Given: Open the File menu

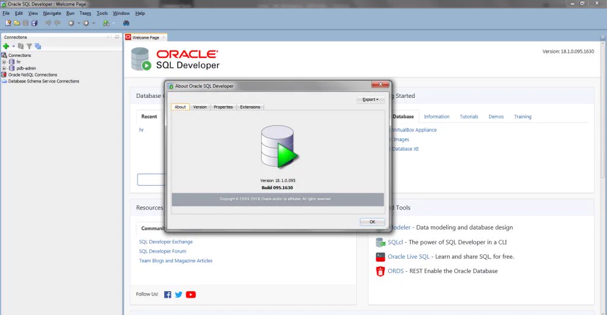Looking at the screenshot, I should click(6, 13).
